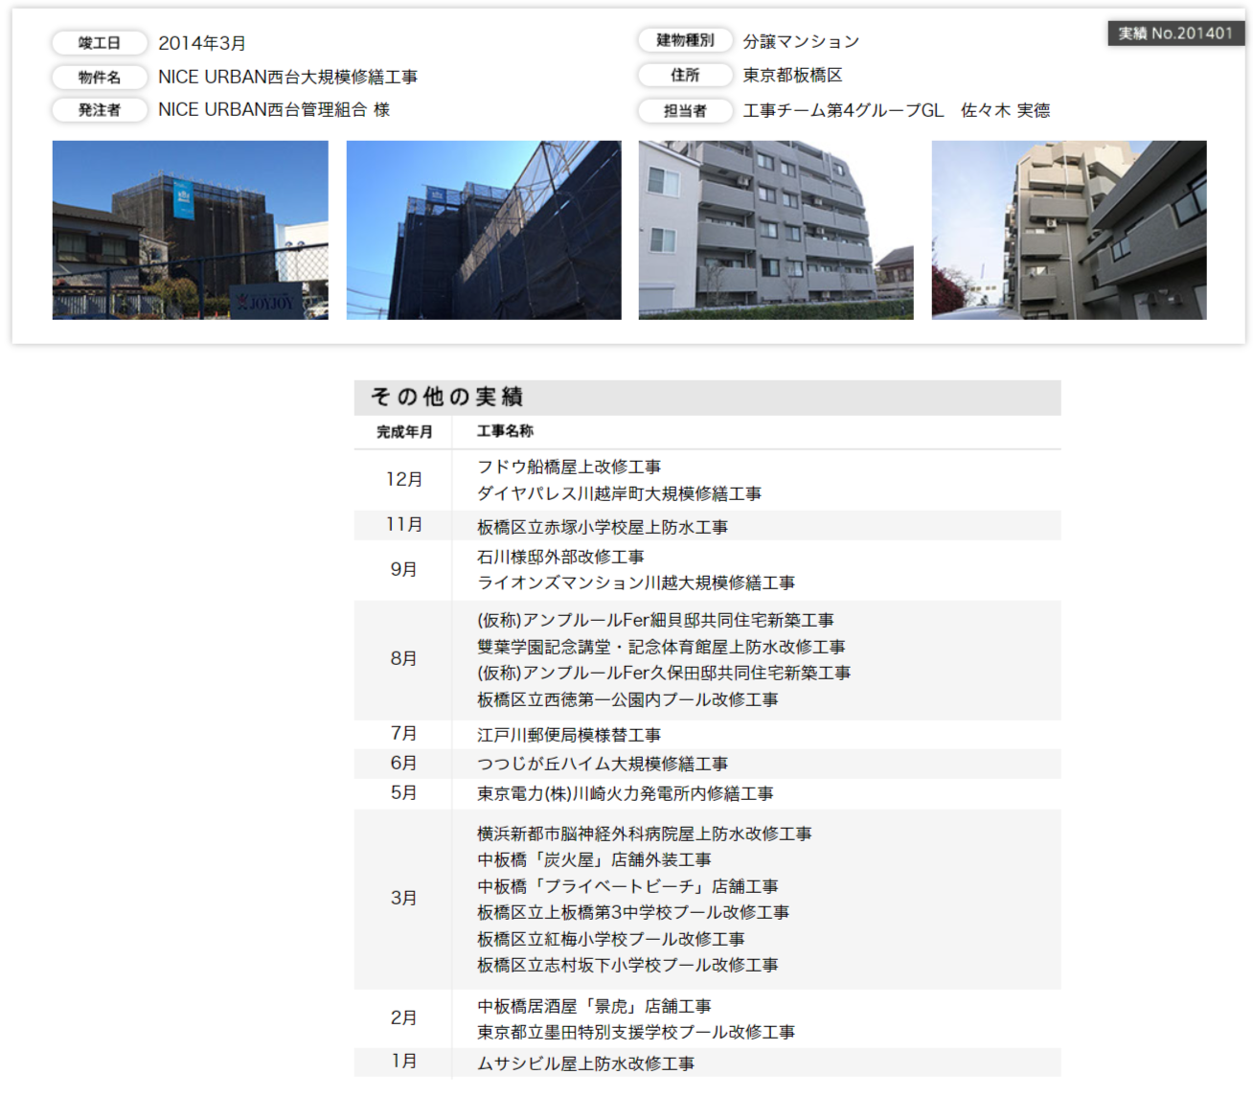This screenshot has height=1097, width=1253.
Task: Select the 12月 row cell
Action: point(403,479)
